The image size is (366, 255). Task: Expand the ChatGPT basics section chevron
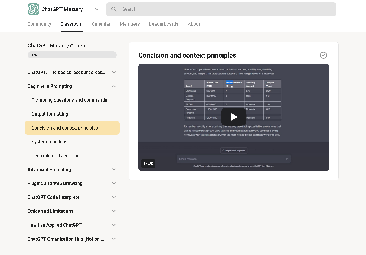tap(114, 72)
